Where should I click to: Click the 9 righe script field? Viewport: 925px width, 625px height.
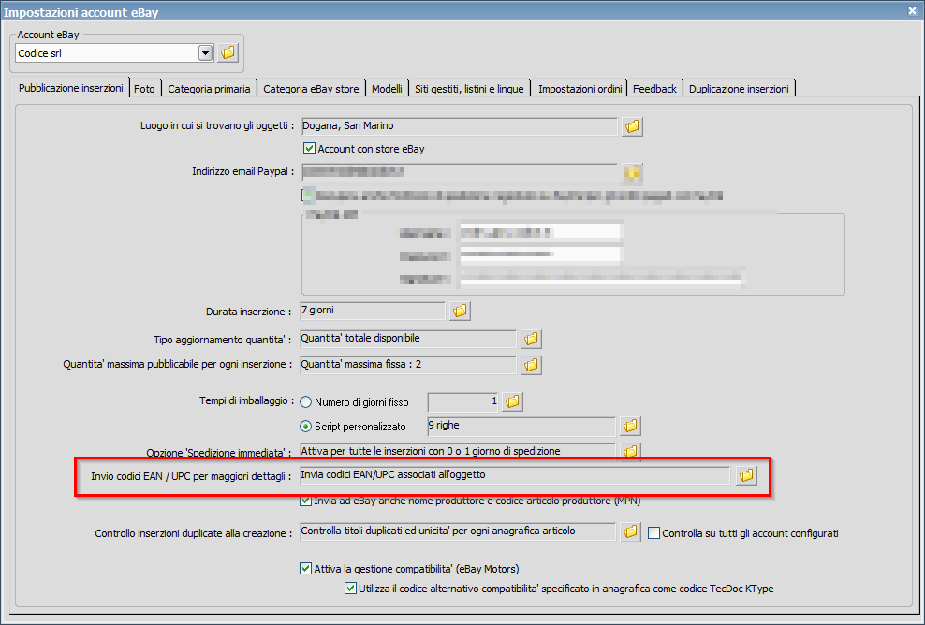click(521, 426)
